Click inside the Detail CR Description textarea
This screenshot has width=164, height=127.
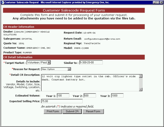point(90,83)
